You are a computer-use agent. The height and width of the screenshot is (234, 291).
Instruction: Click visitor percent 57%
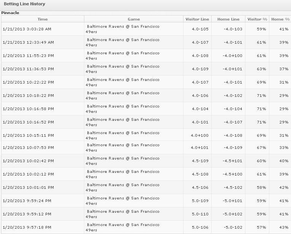pos(261,228)
